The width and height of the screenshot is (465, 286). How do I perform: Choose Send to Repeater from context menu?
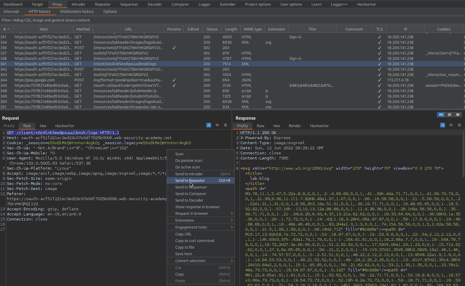coord(201,181)
